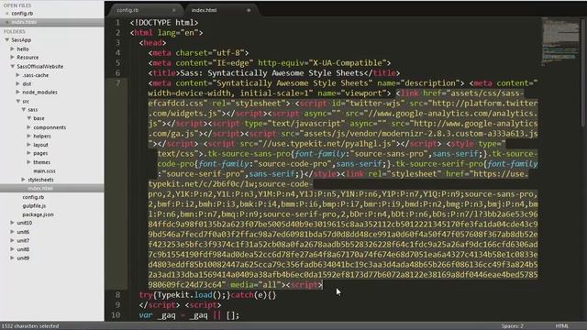The image size is (587, 330).
Task: Expand the unit9 folder
Action: pos(12,258)
